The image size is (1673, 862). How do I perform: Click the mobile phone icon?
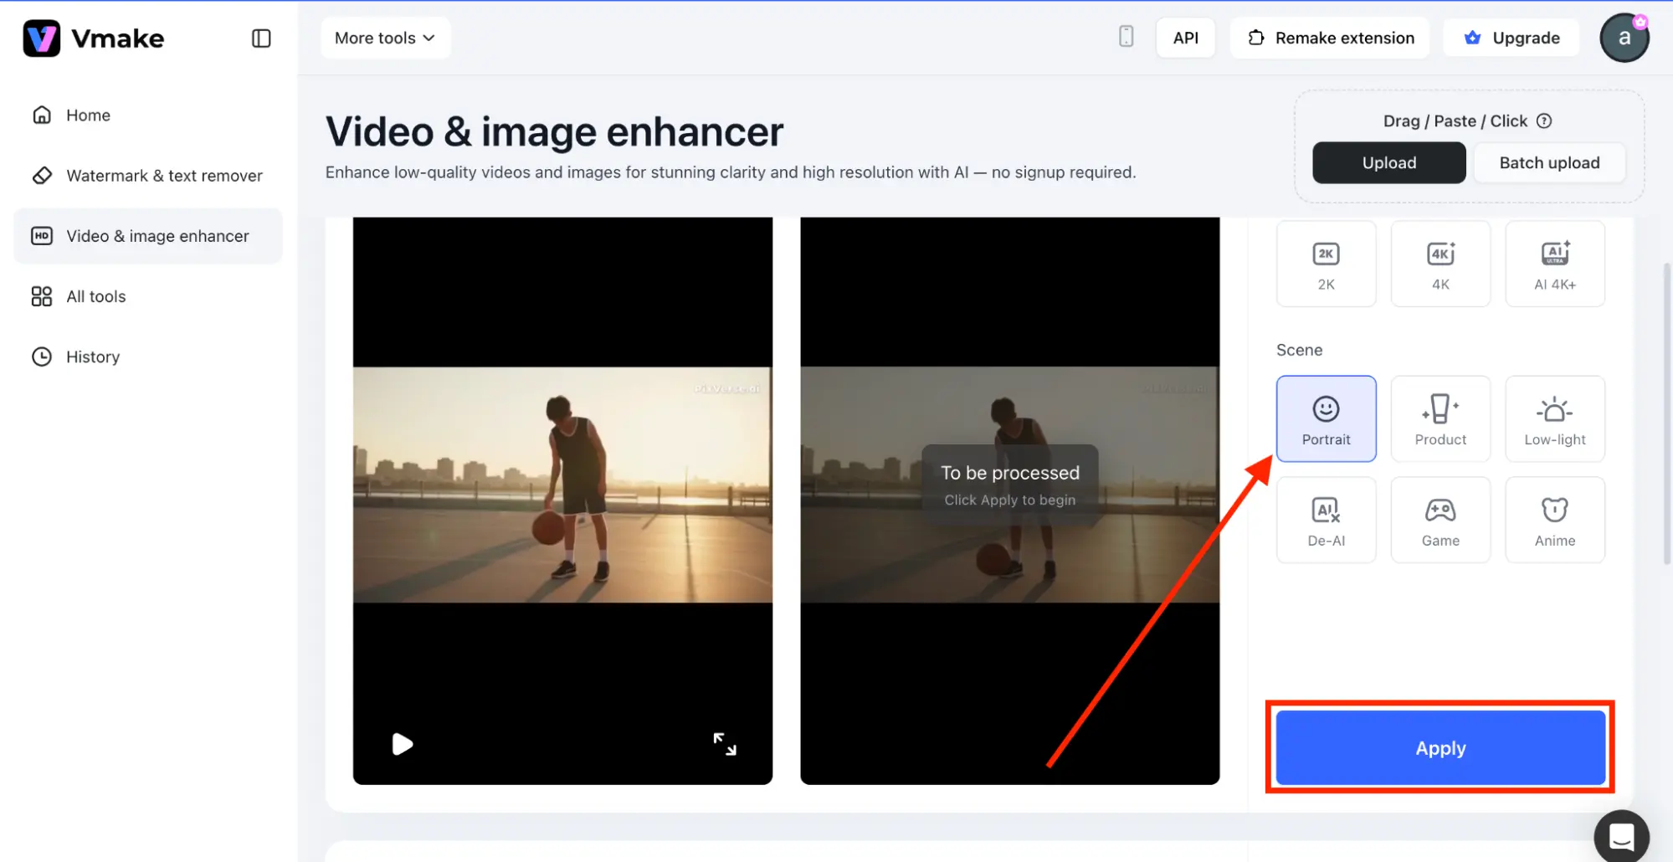coord(1126,37)
